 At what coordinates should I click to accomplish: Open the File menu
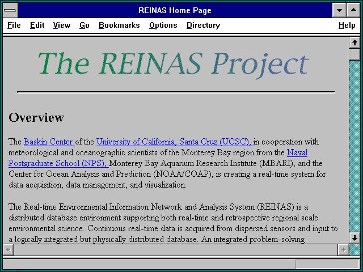click(x=14, y=25)
